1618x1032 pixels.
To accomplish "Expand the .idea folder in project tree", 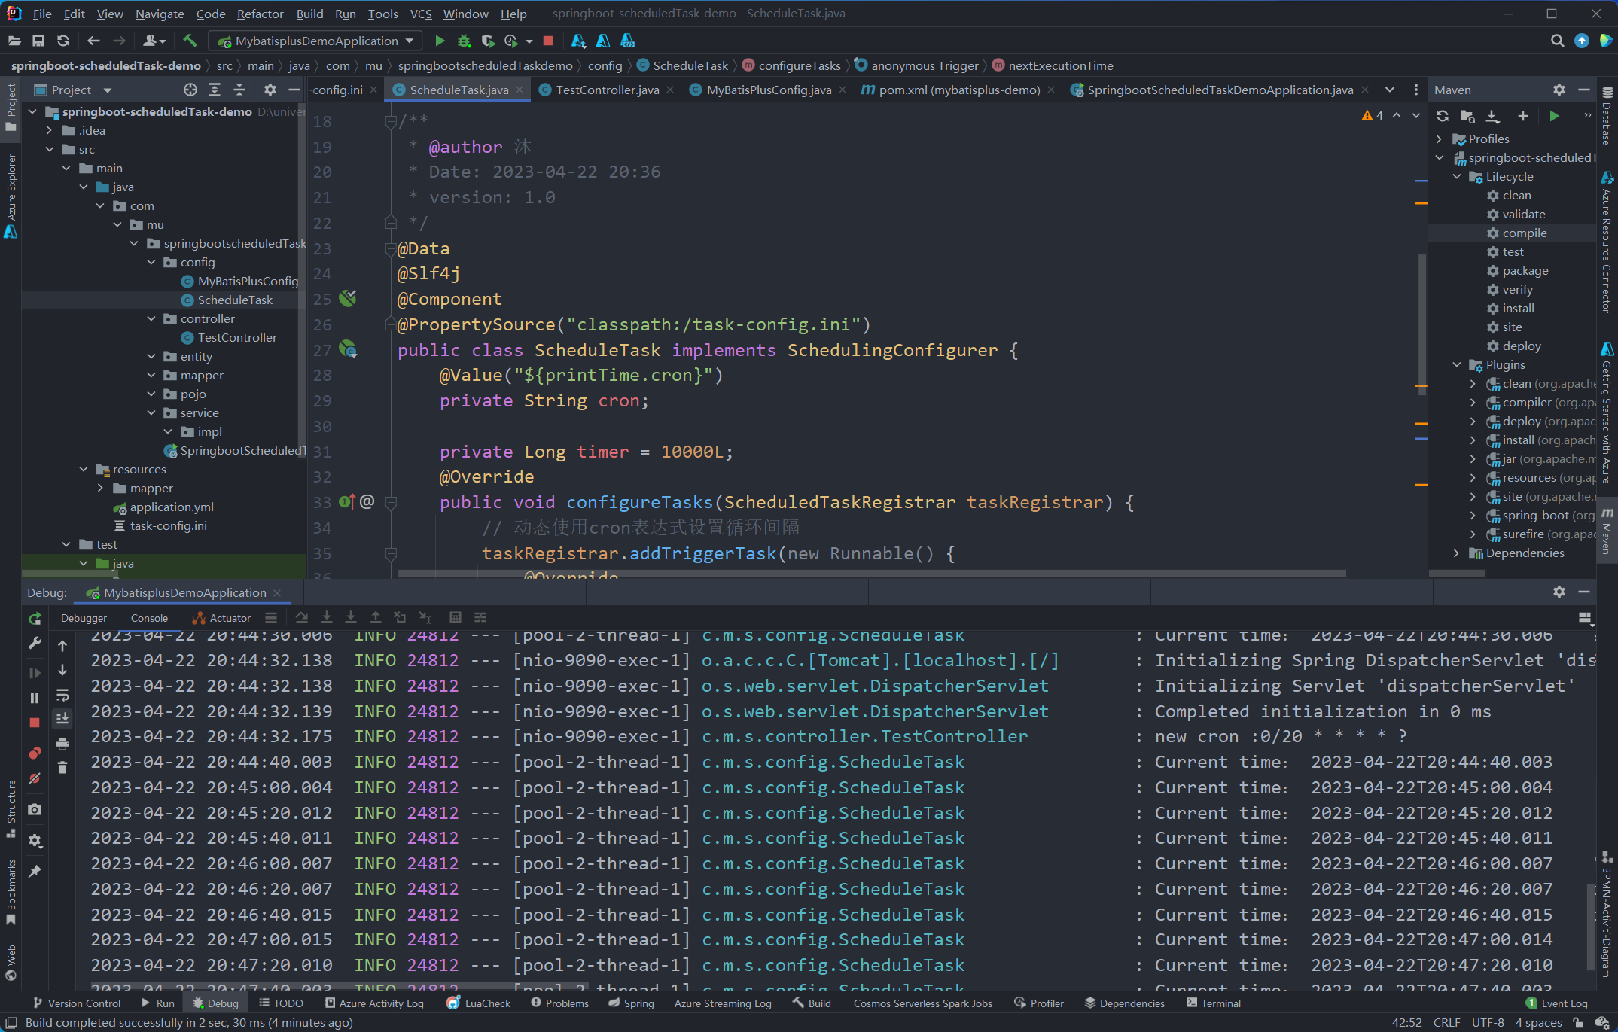I will (x=50, y=130).
